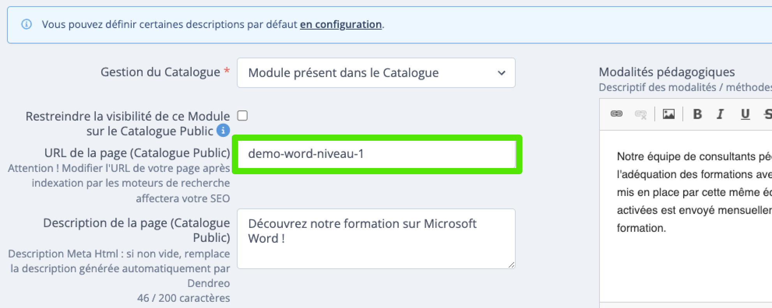Click the info icon in the top banner
This screenshot has width=772, height=308.
point(26,24)
